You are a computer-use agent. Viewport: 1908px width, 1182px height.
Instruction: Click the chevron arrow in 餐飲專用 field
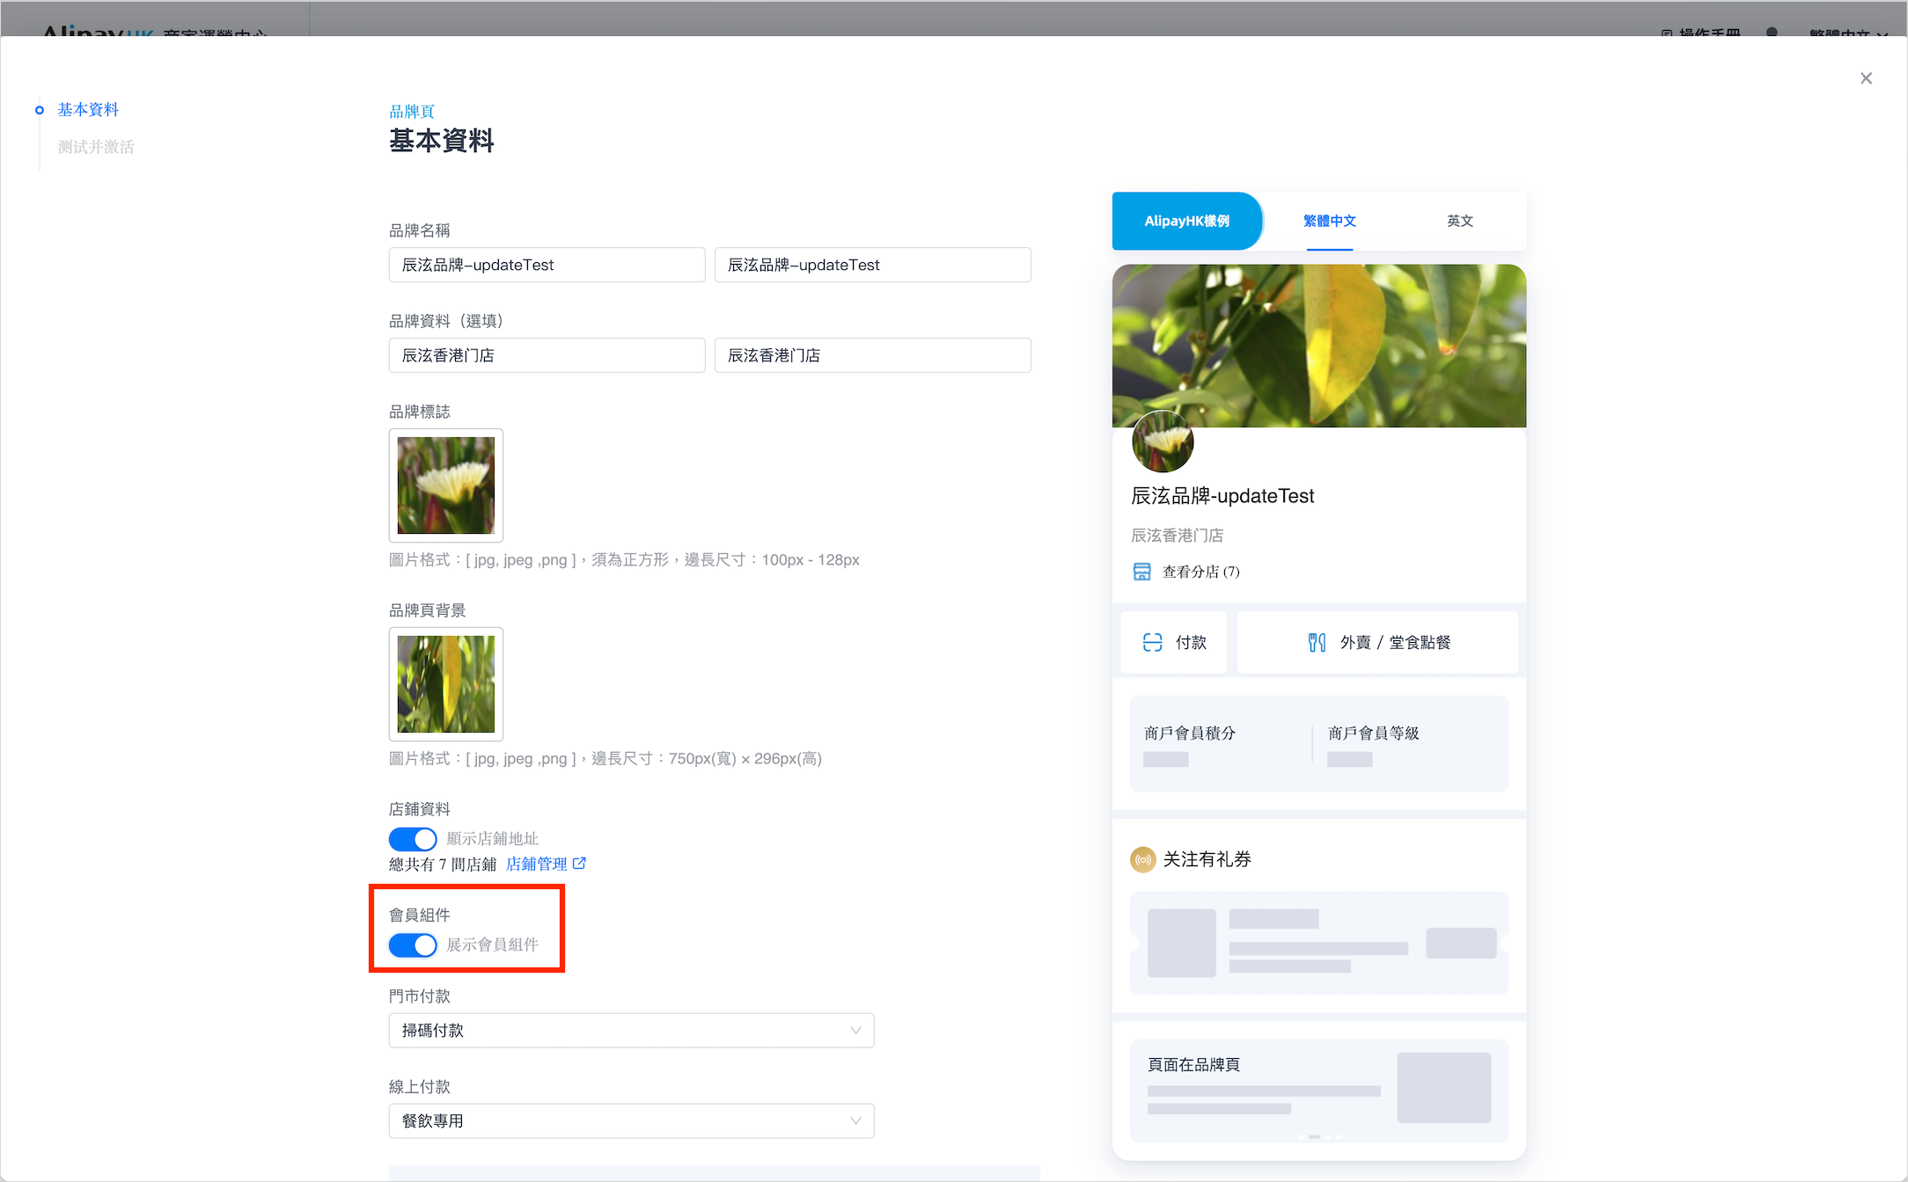pyautogui.click(x=855, y=1121)
